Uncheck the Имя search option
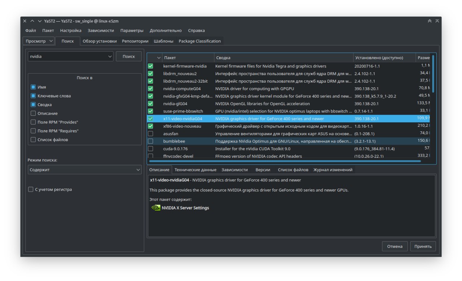 coord(33,87)
